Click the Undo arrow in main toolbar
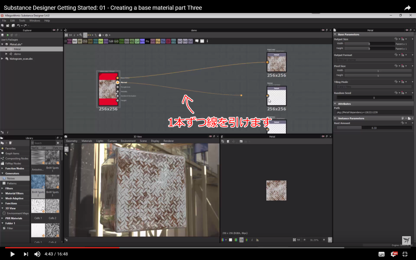The image size is (416, 260). 19,26
